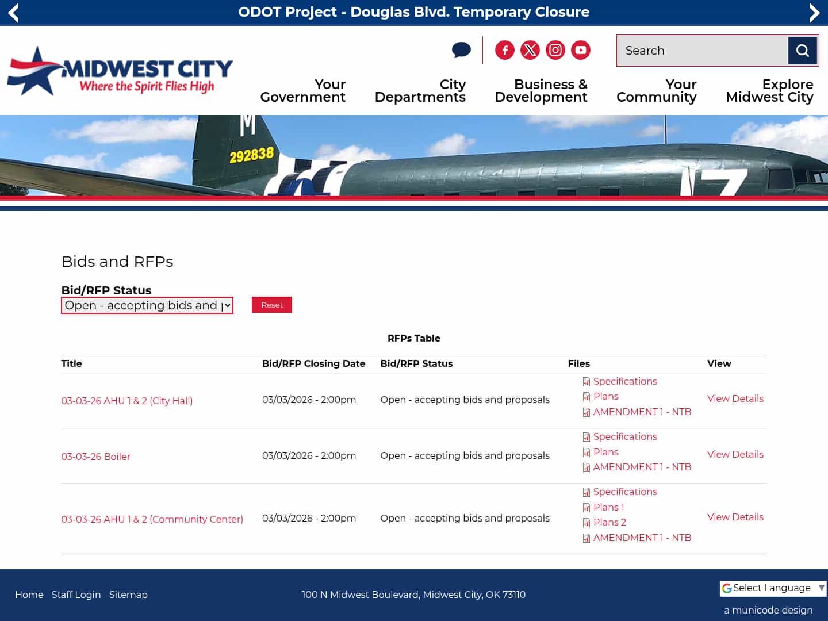
Task: Click the search magnifier icon
Action: 802,51
